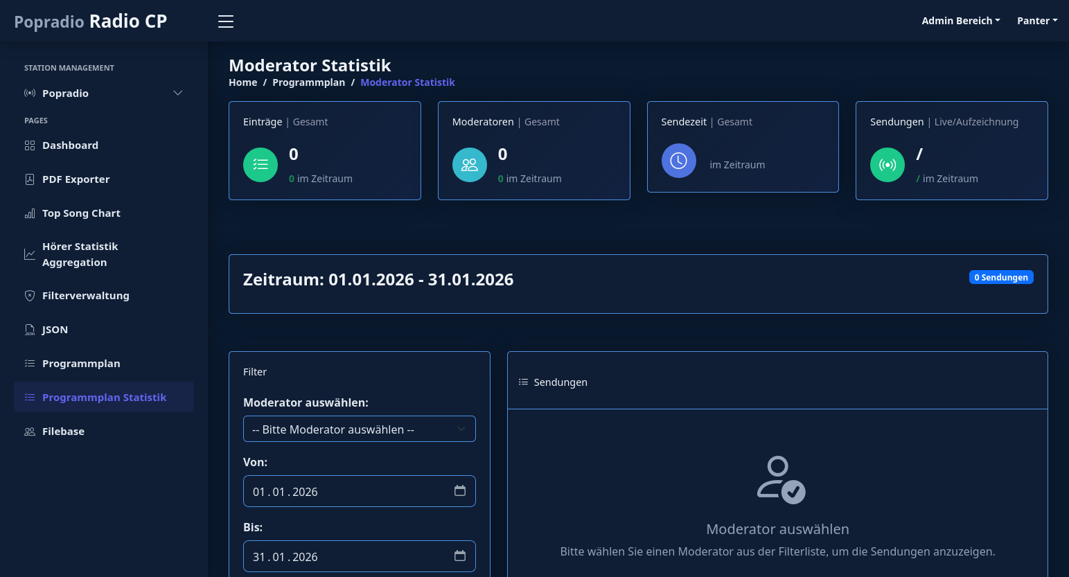Open Home via the breadcrumb link
1069x577 pixels.
point(242,82)
